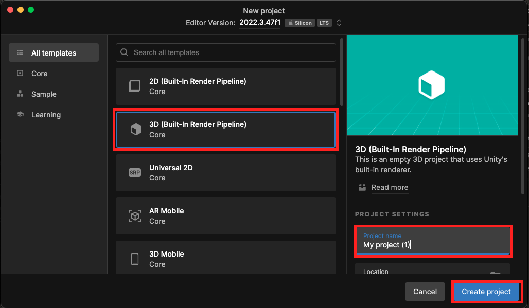This screenshot has width=529, height=308.
Task: Click the 3D Mobile phone icon
Action: click(134, 259)
